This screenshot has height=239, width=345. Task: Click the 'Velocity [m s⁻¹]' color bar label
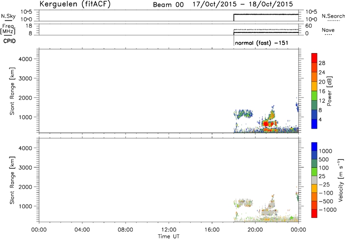coord(341,180)
